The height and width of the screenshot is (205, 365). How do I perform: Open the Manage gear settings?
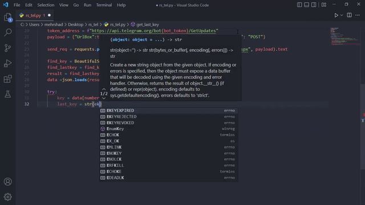[7, 197]
